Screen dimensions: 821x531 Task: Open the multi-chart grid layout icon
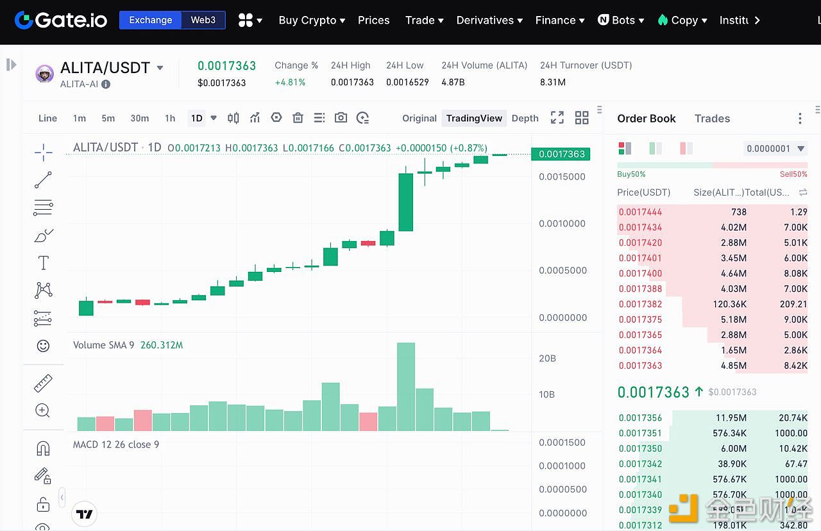(582, 117)
